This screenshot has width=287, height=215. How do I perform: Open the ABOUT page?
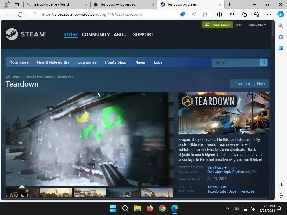[x=121, y=34]
